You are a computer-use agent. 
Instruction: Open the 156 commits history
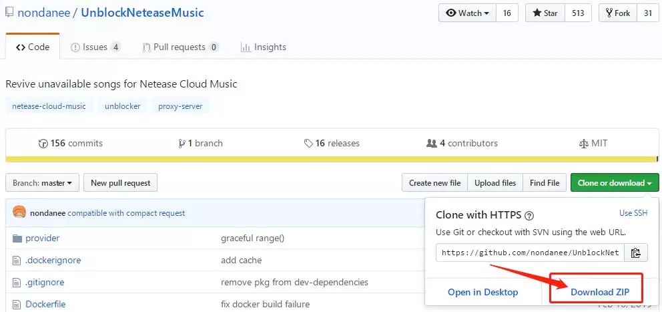[x=71, y=144]
